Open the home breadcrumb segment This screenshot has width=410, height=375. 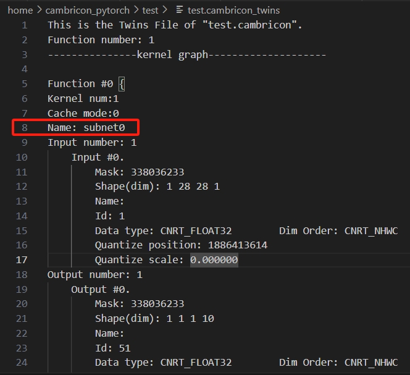click(x=20, y=10)
